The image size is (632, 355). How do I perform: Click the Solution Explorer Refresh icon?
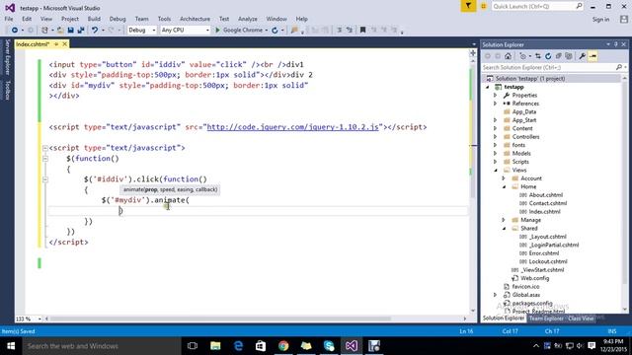click(x=548, y=56)
